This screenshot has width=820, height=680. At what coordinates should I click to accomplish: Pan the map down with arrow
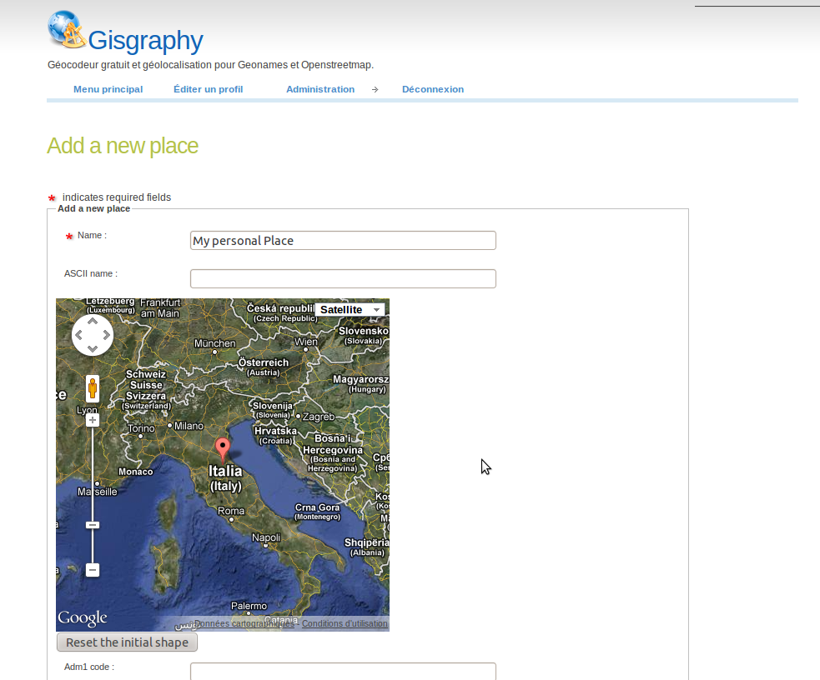point(93,348)
